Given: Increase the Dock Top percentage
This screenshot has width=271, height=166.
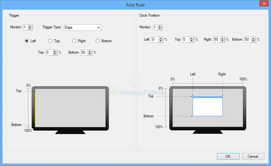Looking at the screenshot, I should tap(192, 38).
